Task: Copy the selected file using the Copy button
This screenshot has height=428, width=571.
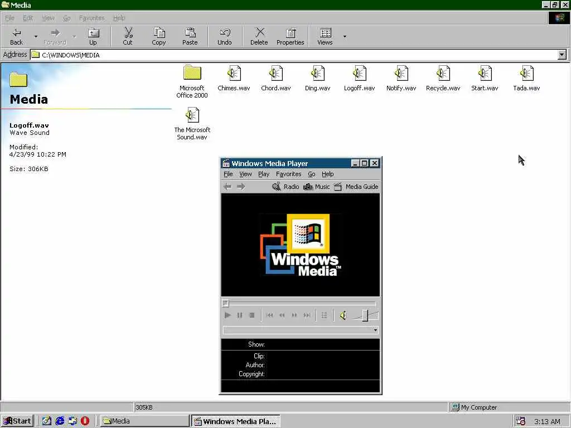Action: [x=159, y=36]
